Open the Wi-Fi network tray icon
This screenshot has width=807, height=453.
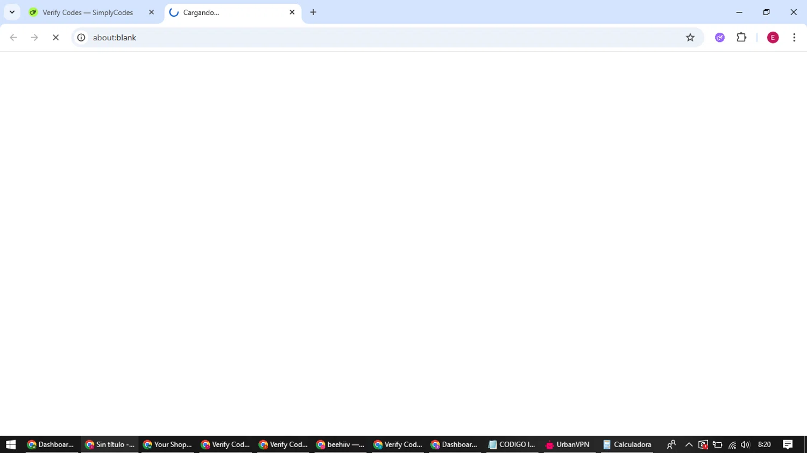[732, 444]
